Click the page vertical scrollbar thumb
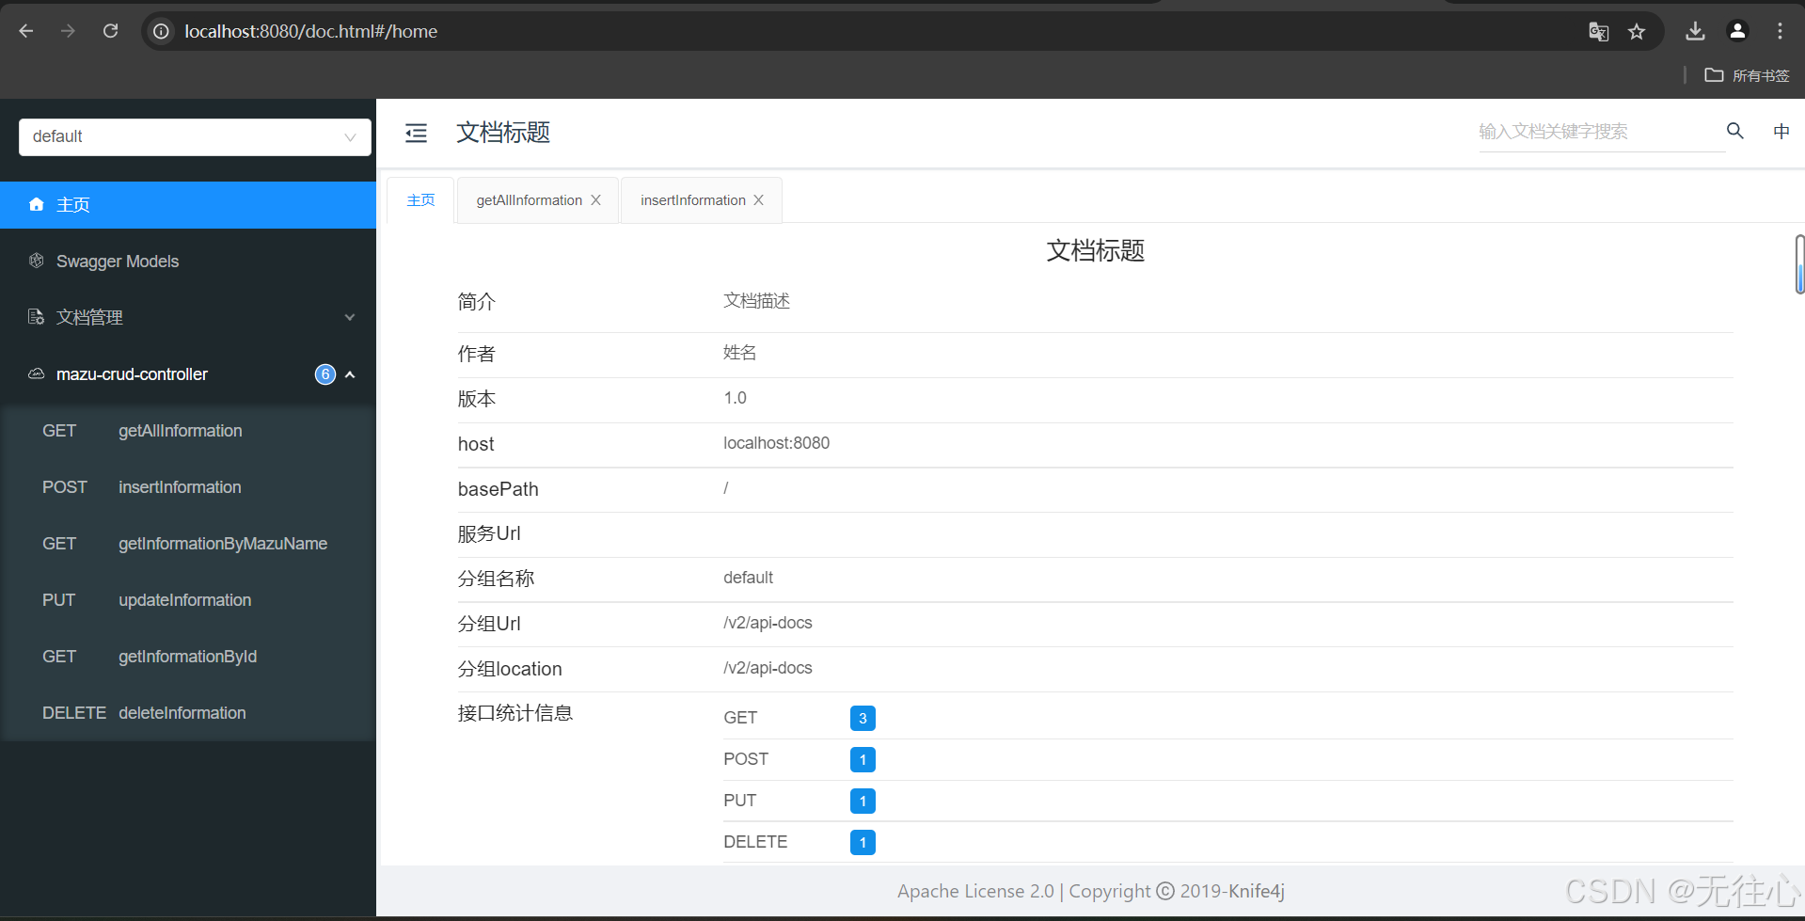Viewport: 1805px width, 921px height. pyautogui.click(x=1799, y=265)
